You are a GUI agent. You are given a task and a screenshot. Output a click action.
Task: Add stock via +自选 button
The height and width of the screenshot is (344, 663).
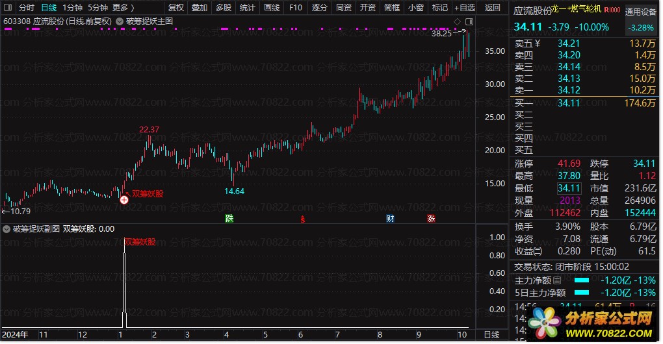click(465, 8)
